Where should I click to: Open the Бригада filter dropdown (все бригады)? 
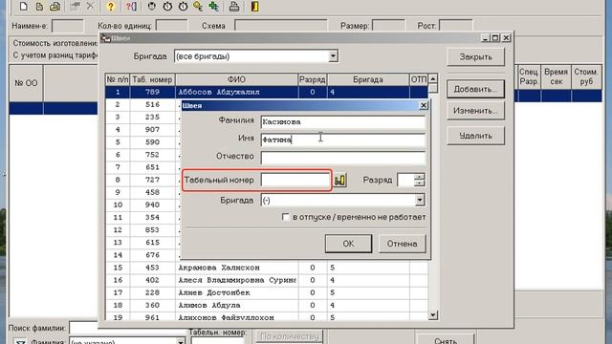pyautogui.click(x=333, y=56)
